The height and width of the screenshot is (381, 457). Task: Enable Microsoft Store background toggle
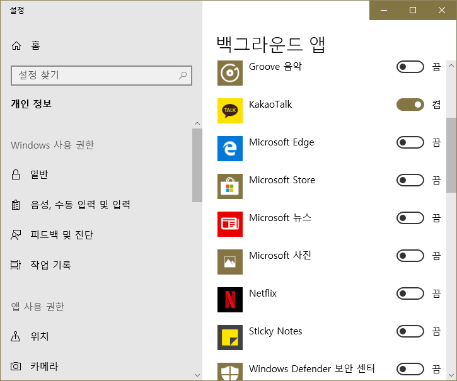pyautogui.click(x=410, y=180)
